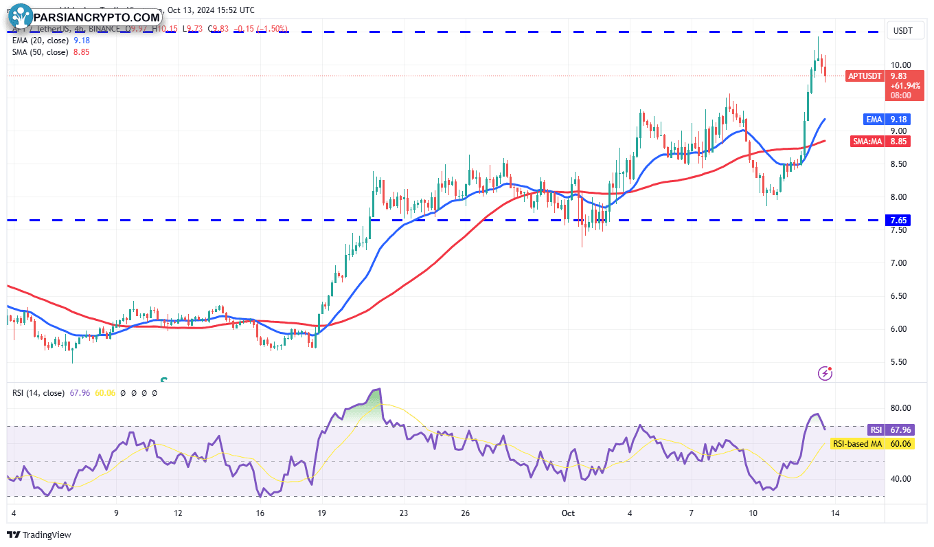Click the close value C9.83 in header
This screenshot has width=934, height=547.
220,29
